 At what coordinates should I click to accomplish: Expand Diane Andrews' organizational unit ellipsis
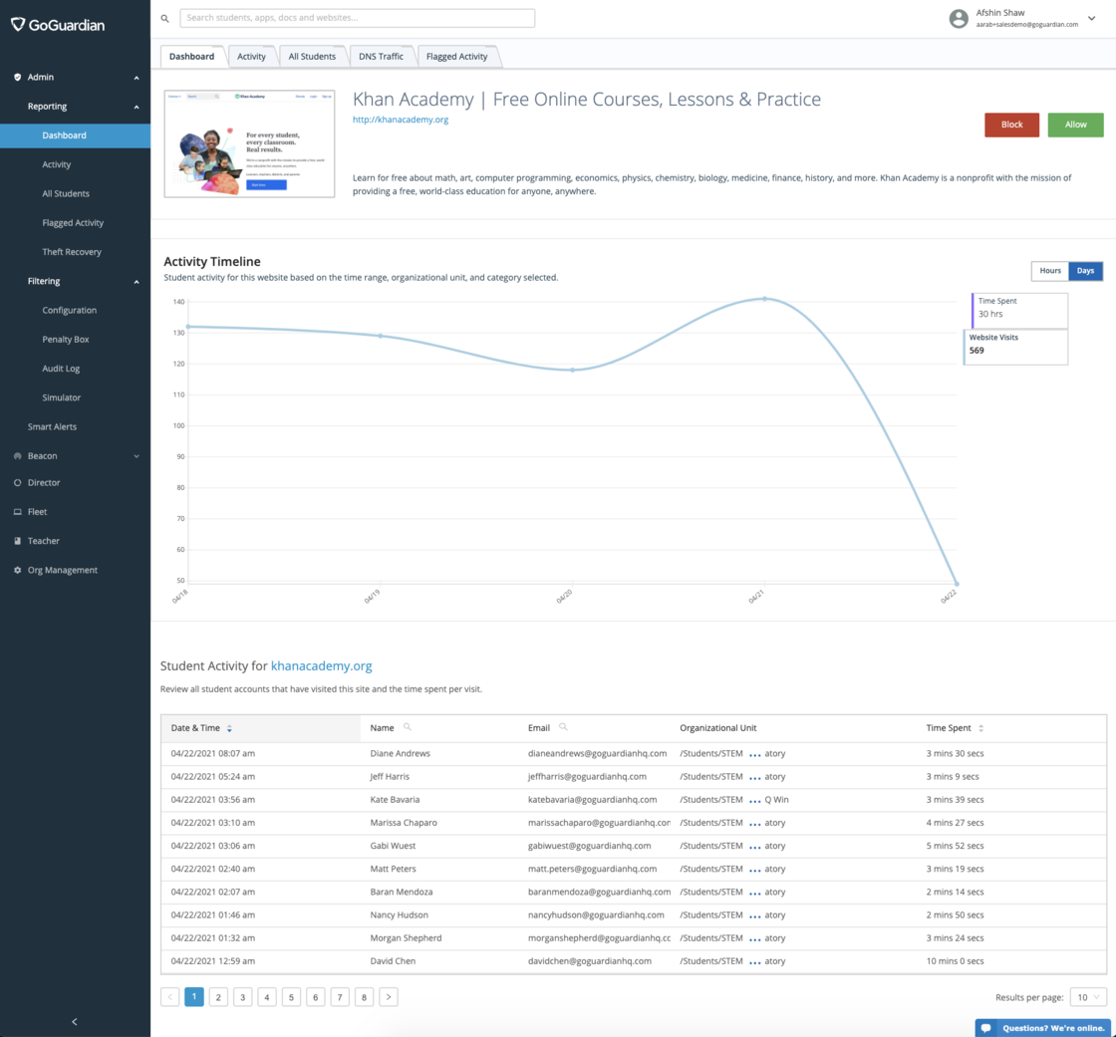coord(754,754)
